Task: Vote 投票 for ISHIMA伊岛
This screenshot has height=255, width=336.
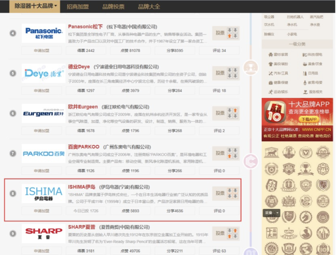Action: pos(220,193)
